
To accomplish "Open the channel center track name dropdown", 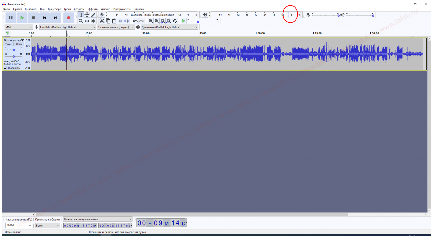I will point(16,40).
